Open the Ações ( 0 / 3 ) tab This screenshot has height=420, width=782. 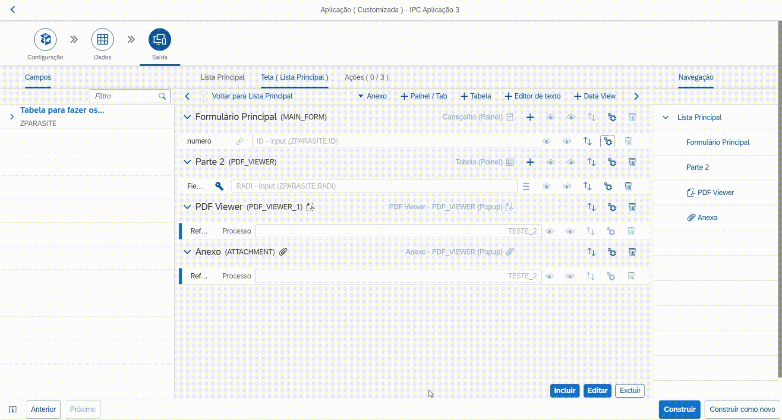[366, 77]
